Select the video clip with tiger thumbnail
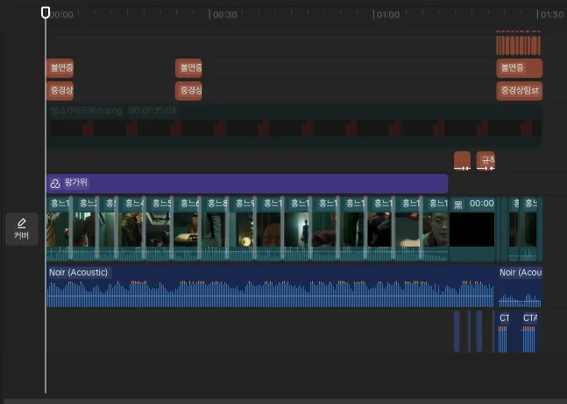567x404 pixels. coord(58,229)
